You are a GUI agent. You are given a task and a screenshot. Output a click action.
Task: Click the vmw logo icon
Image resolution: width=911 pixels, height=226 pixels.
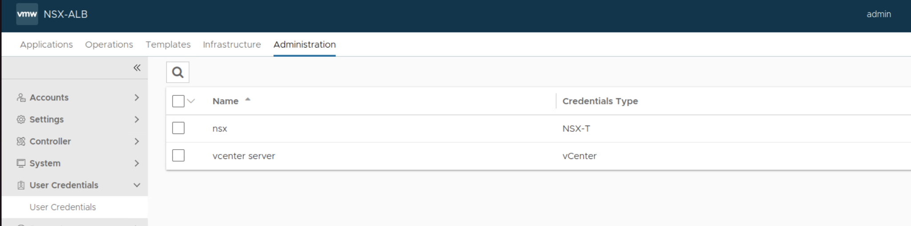pos(27,14)
